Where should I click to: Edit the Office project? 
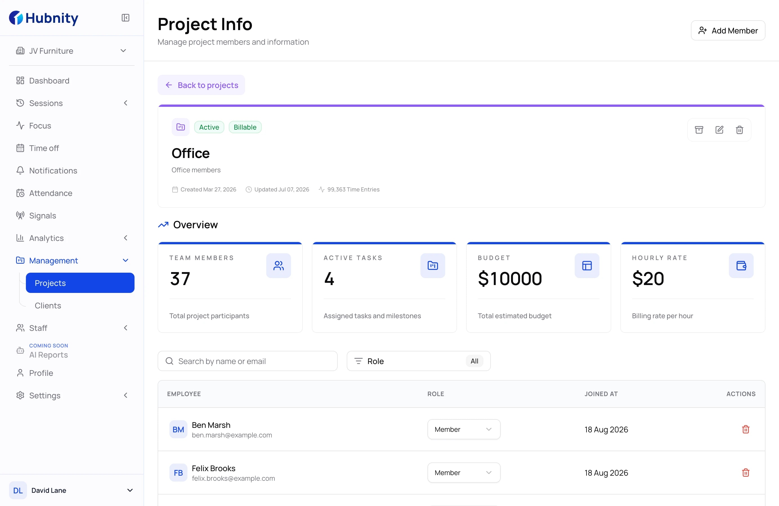tap(719, 130)
